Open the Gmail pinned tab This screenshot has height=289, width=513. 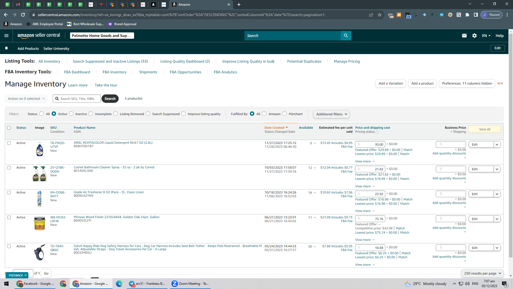point(18,5)
